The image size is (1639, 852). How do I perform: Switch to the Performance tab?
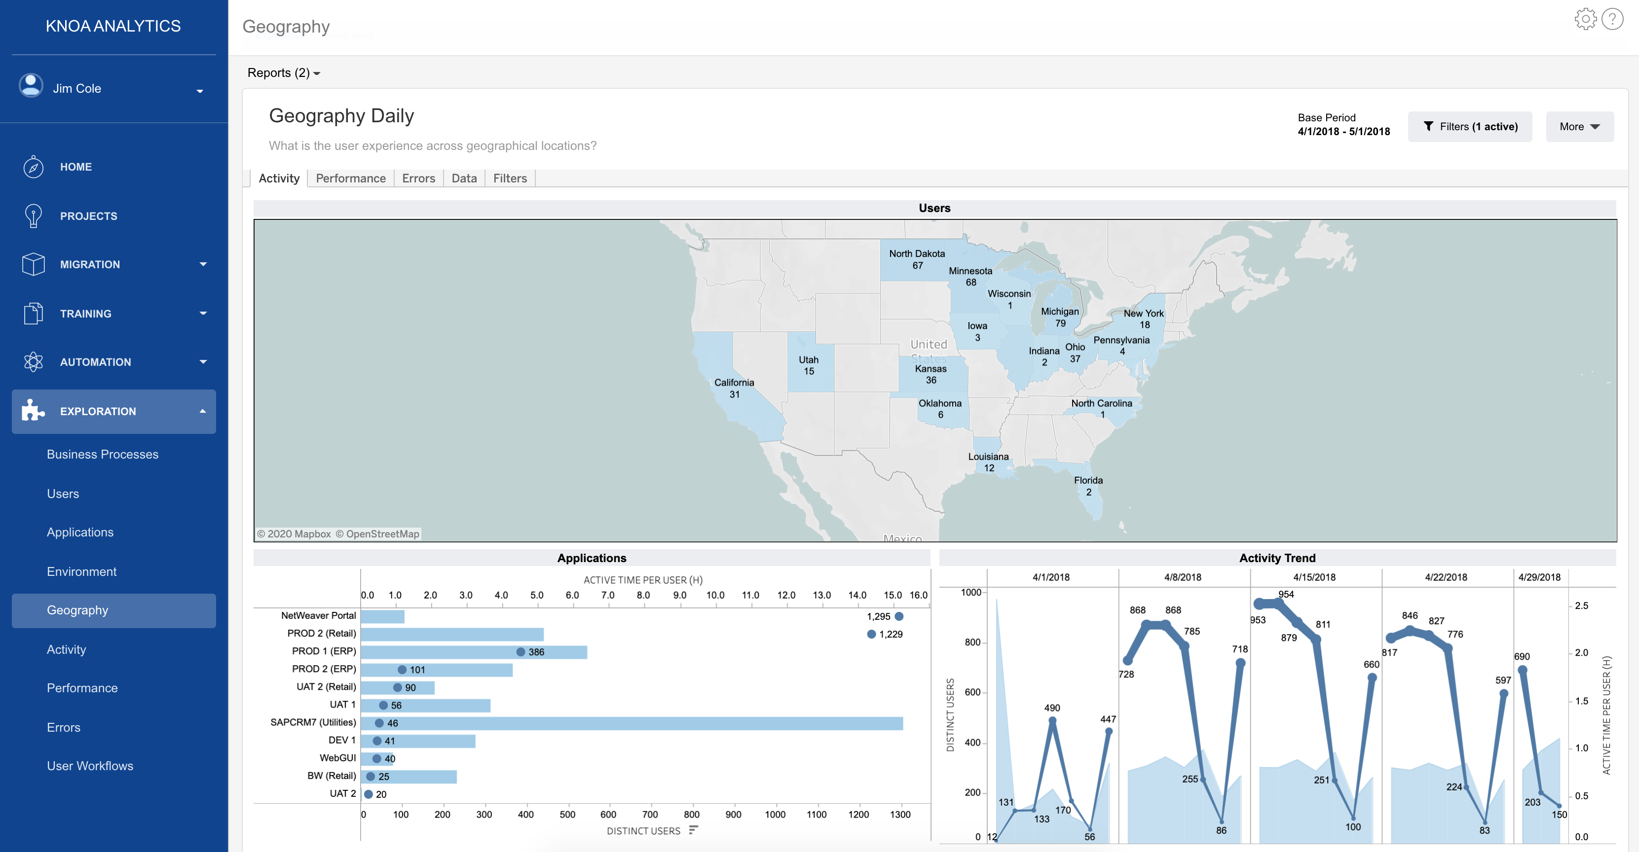[351, 178]
